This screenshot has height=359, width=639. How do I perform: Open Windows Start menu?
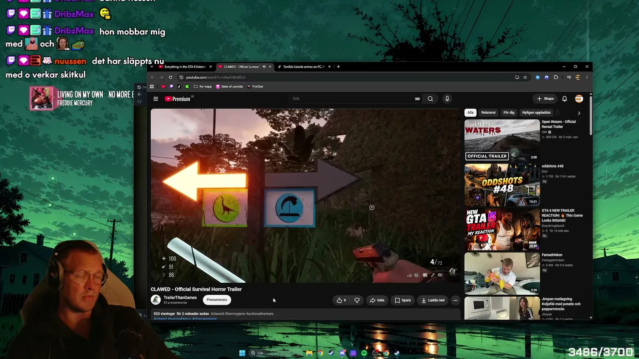click(x=242, y=353)
